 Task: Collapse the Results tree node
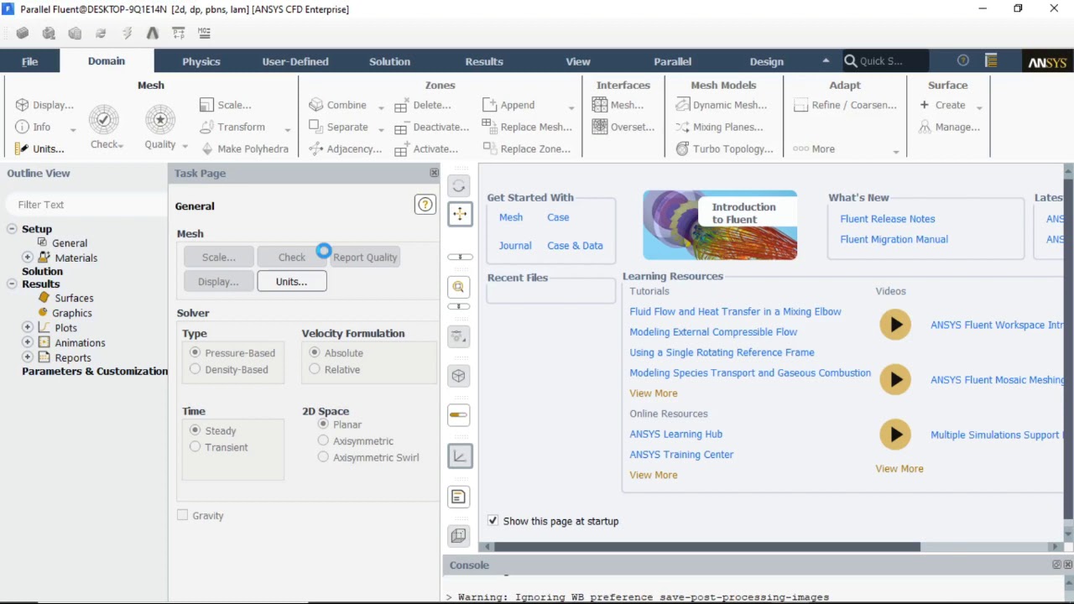coord(12,284)
